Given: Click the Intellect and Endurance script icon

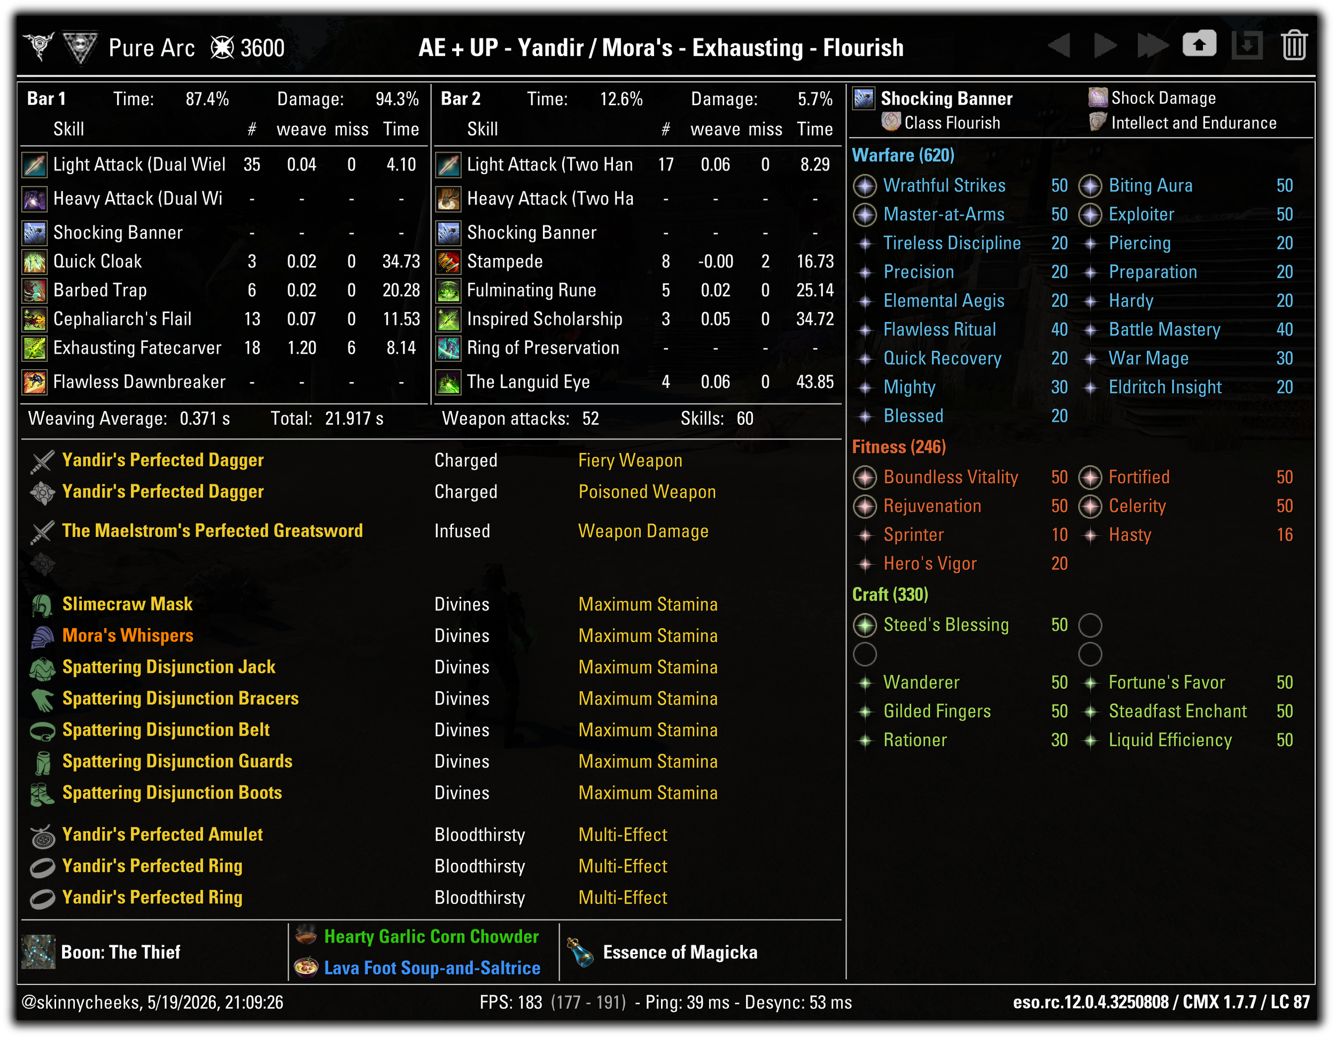Looking at the screenshot, I should tap(1098, 122).
